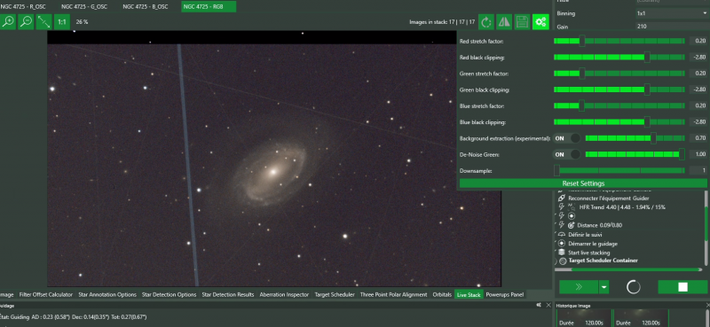
Task: Adjust the Green black clipping slider
Action: [619, 90]
